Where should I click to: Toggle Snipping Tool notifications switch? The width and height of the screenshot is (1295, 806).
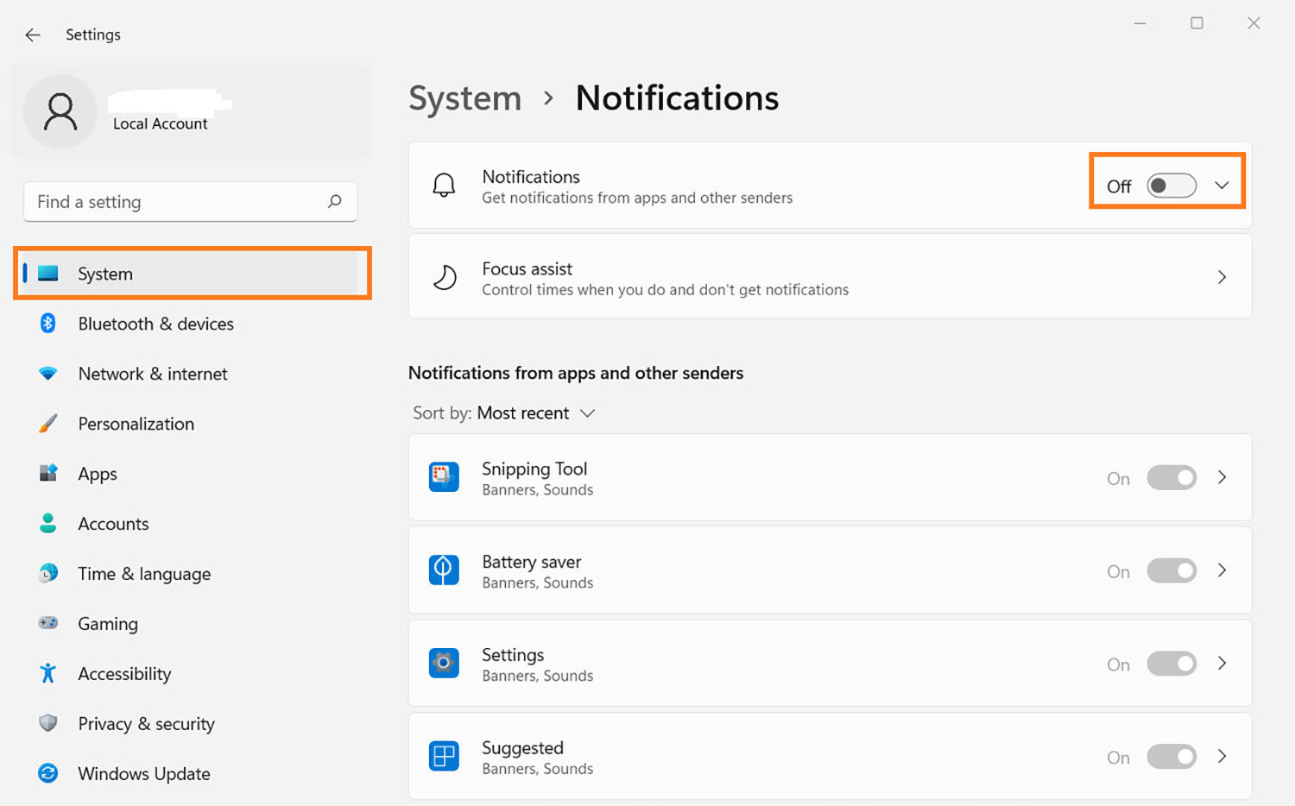coord(1172,477)
